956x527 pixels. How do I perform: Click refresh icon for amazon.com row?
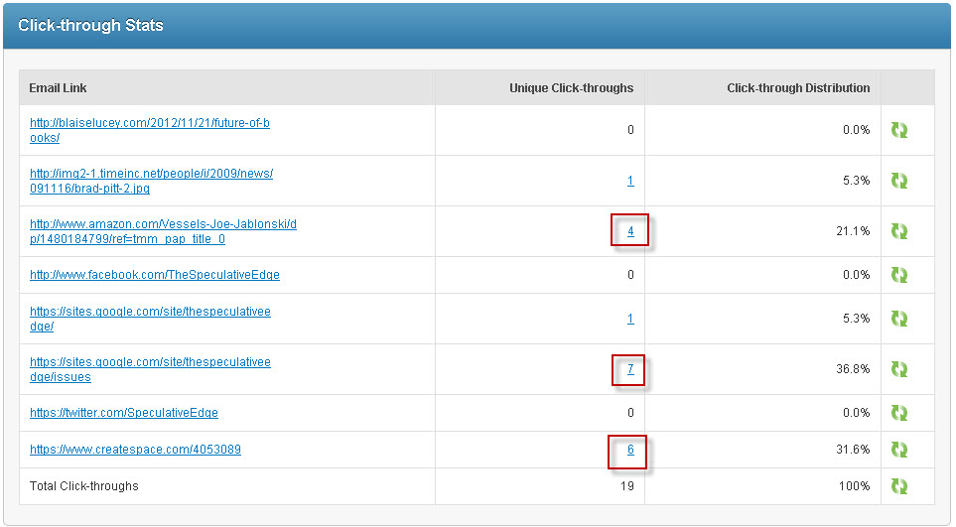899,231
